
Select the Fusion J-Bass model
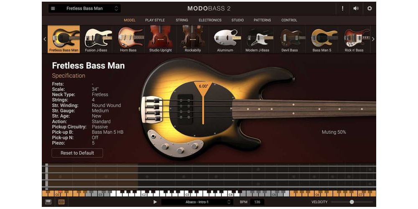pyautogui.click(x=96, y=39)
